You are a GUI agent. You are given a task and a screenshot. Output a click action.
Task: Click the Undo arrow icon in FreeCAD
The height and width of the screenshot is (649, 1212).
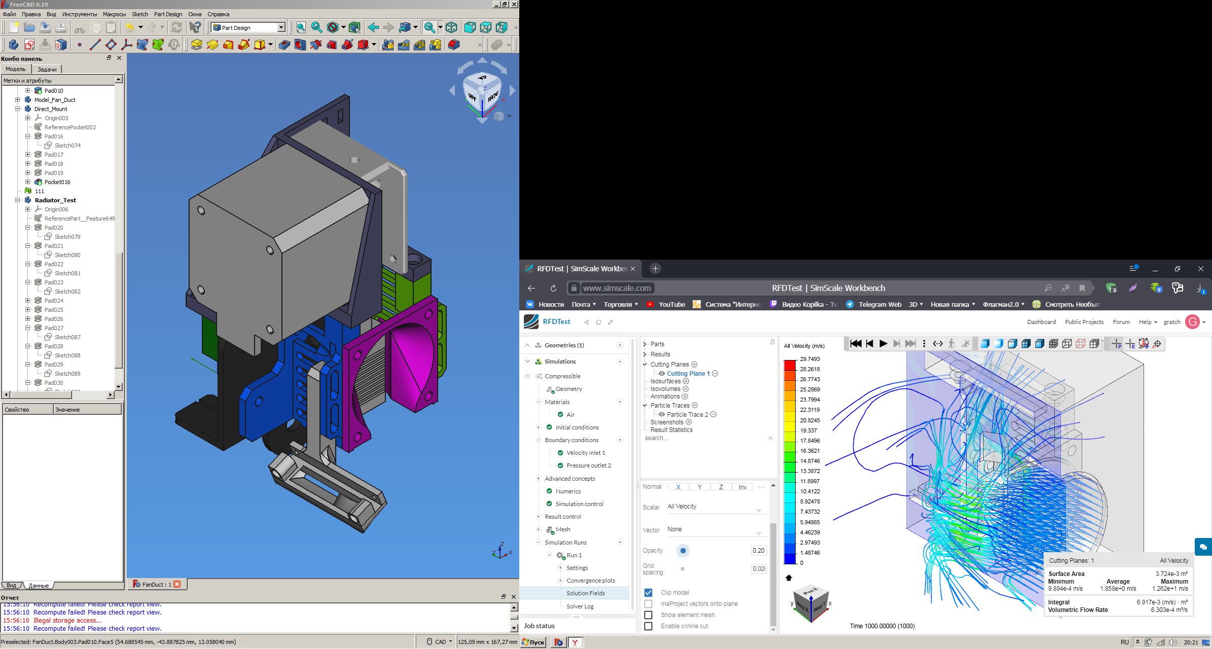tap(130, 27)
